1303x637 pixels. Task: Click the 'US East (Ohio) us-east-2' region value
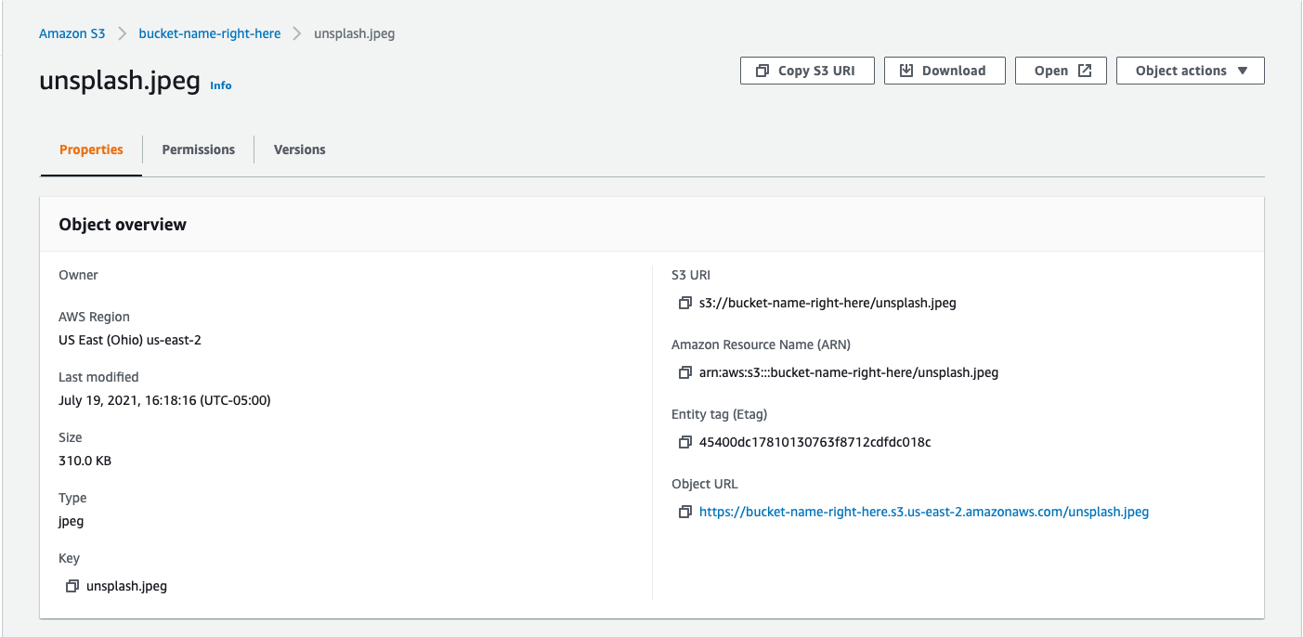(130, 340)
